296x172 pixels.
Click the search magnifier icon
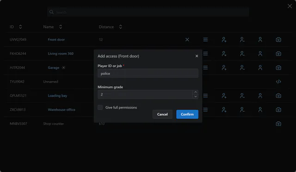coord(51,12)
